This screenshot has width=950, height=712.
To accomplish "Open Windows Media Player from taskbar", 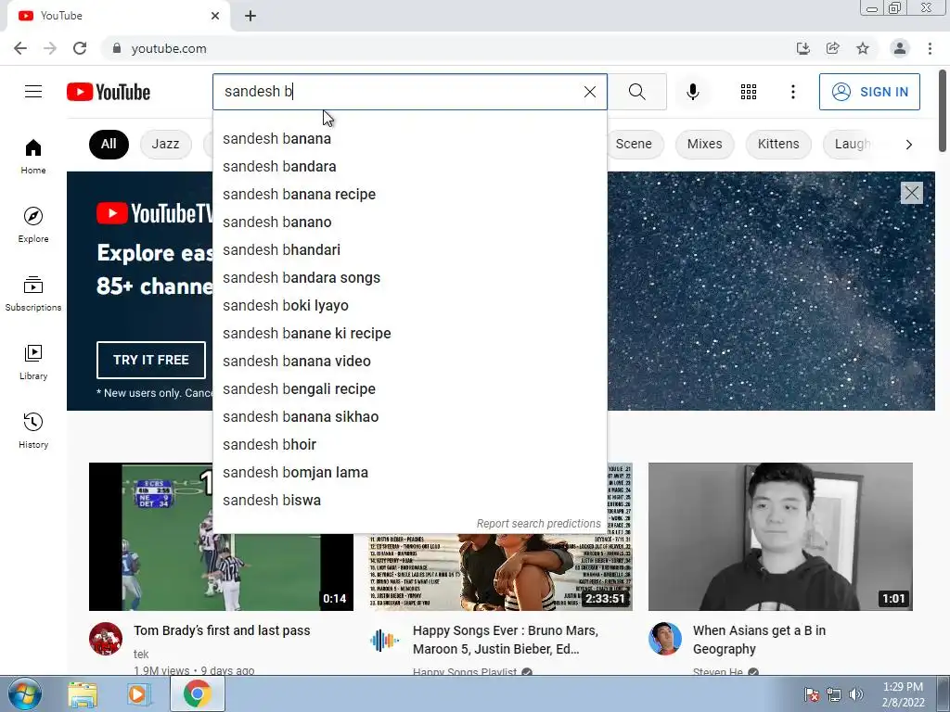I will (x=137, y=694).
